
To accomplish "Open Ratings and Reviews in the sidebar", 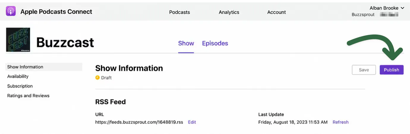I will pos(28,96).
